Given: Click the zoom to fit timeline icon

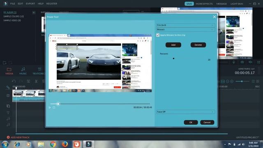Looking at the screenshot, I should [x=223, y=81].
